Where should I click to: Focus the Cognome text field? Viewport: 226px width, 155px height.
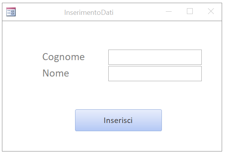(155, 57)
